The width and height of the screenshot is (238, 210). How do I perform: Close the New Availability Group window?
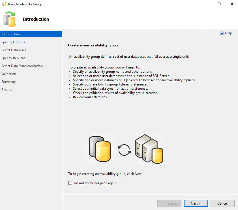pyautogui.click(x=232, y=4)
